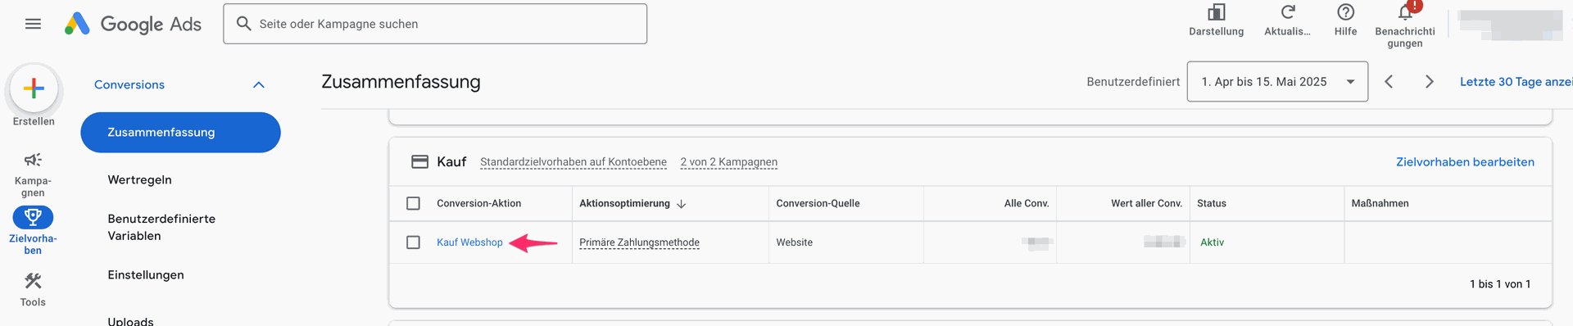The height and width of the screenshot is (326, 1573).
Task: Open the Kauf Webshop conversion link
Action: point(469,242)
